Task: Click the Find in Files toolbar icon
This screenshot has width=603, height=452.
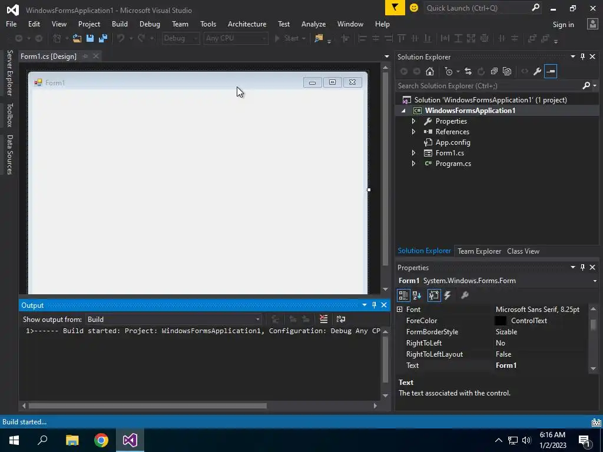Action: [x=319, y=38]
